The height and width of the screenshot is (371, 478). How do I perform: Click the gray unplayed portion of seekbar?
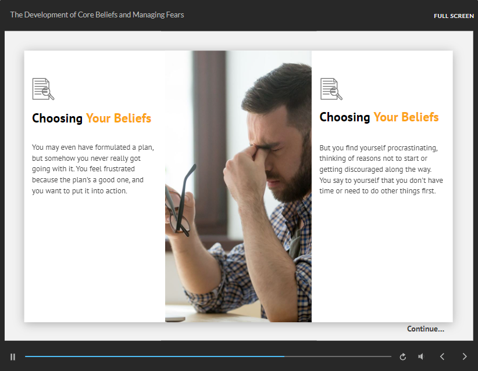click(x=337, y=356)
